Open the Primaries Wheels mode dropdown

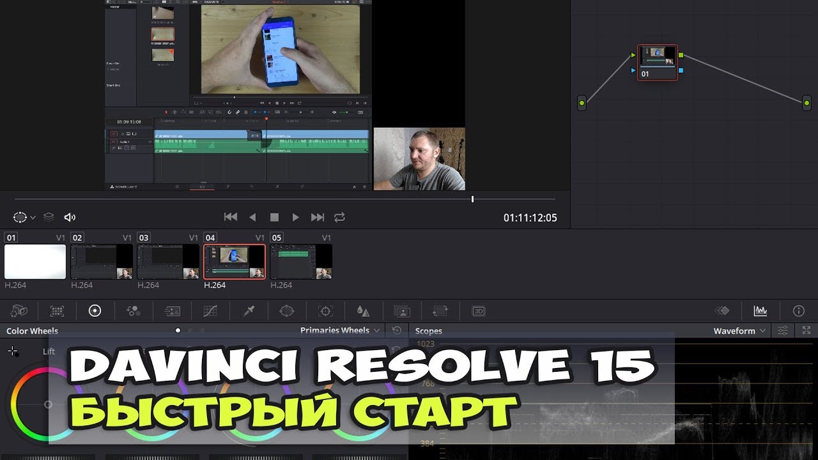pyautogui.click(x=341, y=330)
